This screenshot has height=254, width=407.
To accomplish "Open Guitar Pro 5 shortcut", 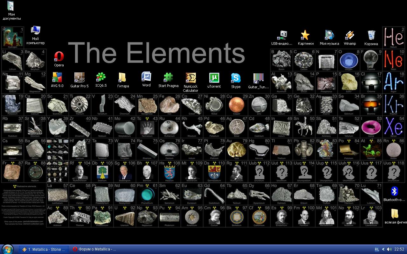I will (79, 77).
